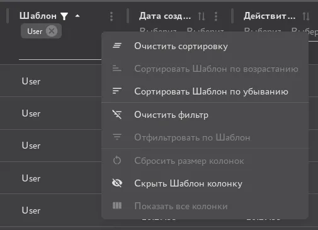This screenshot has height=230, width=318.
Task: Click the Дата созд... column header
Action: 165,16
